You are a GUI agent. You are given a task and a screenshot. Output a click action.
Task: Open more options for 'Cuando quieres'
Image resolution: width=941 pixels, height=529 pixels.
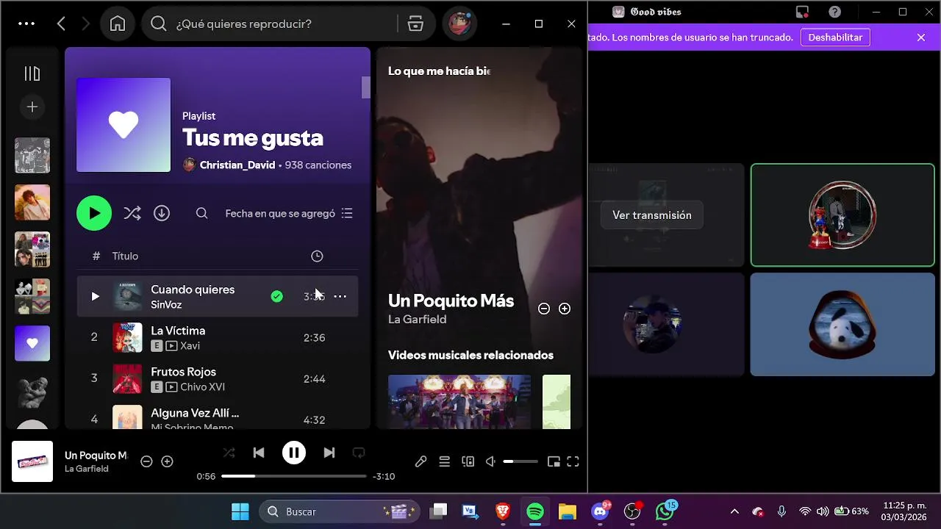(x=340, y=296)
